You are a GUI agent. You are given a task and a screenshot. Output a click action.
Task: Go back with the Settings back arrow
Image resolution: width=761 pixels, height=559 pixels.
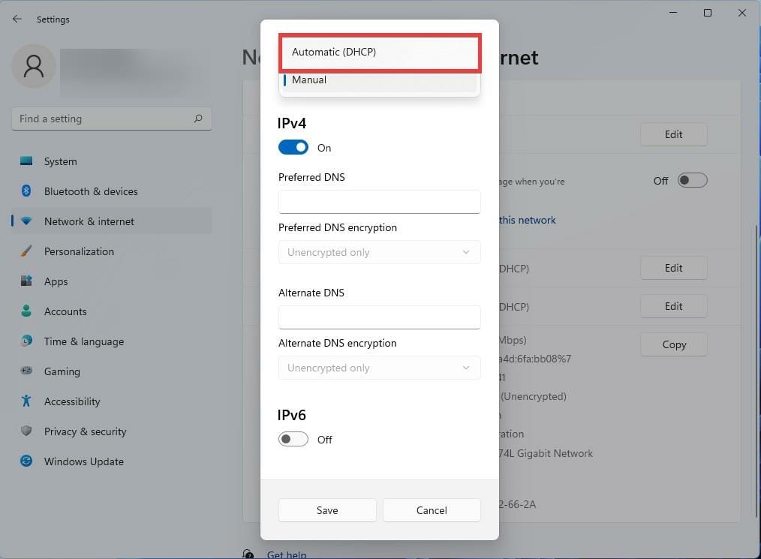(x=17, y=19)
